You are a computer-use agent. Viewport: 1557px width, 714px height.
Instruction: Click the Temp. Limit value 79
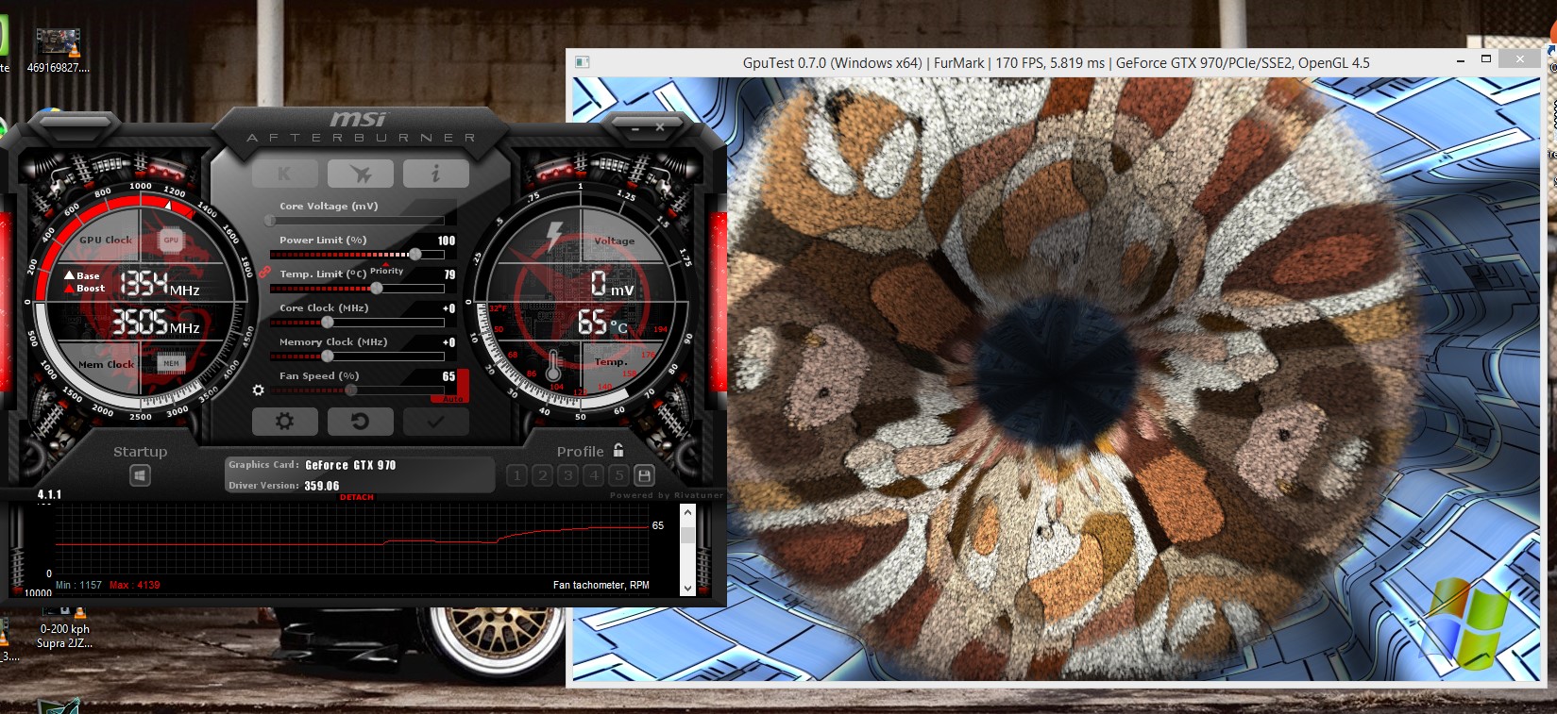pos(450,274)
